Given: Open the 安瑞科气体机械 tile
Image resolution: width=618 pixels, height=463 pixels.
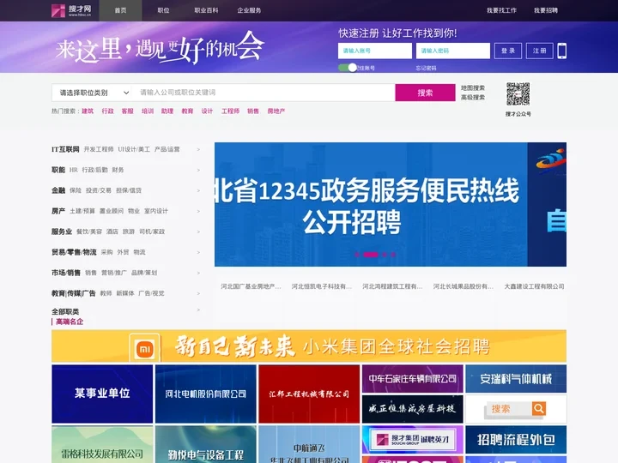Looking at the screenshot, I should pyautogui.click(x=516, y=379).
